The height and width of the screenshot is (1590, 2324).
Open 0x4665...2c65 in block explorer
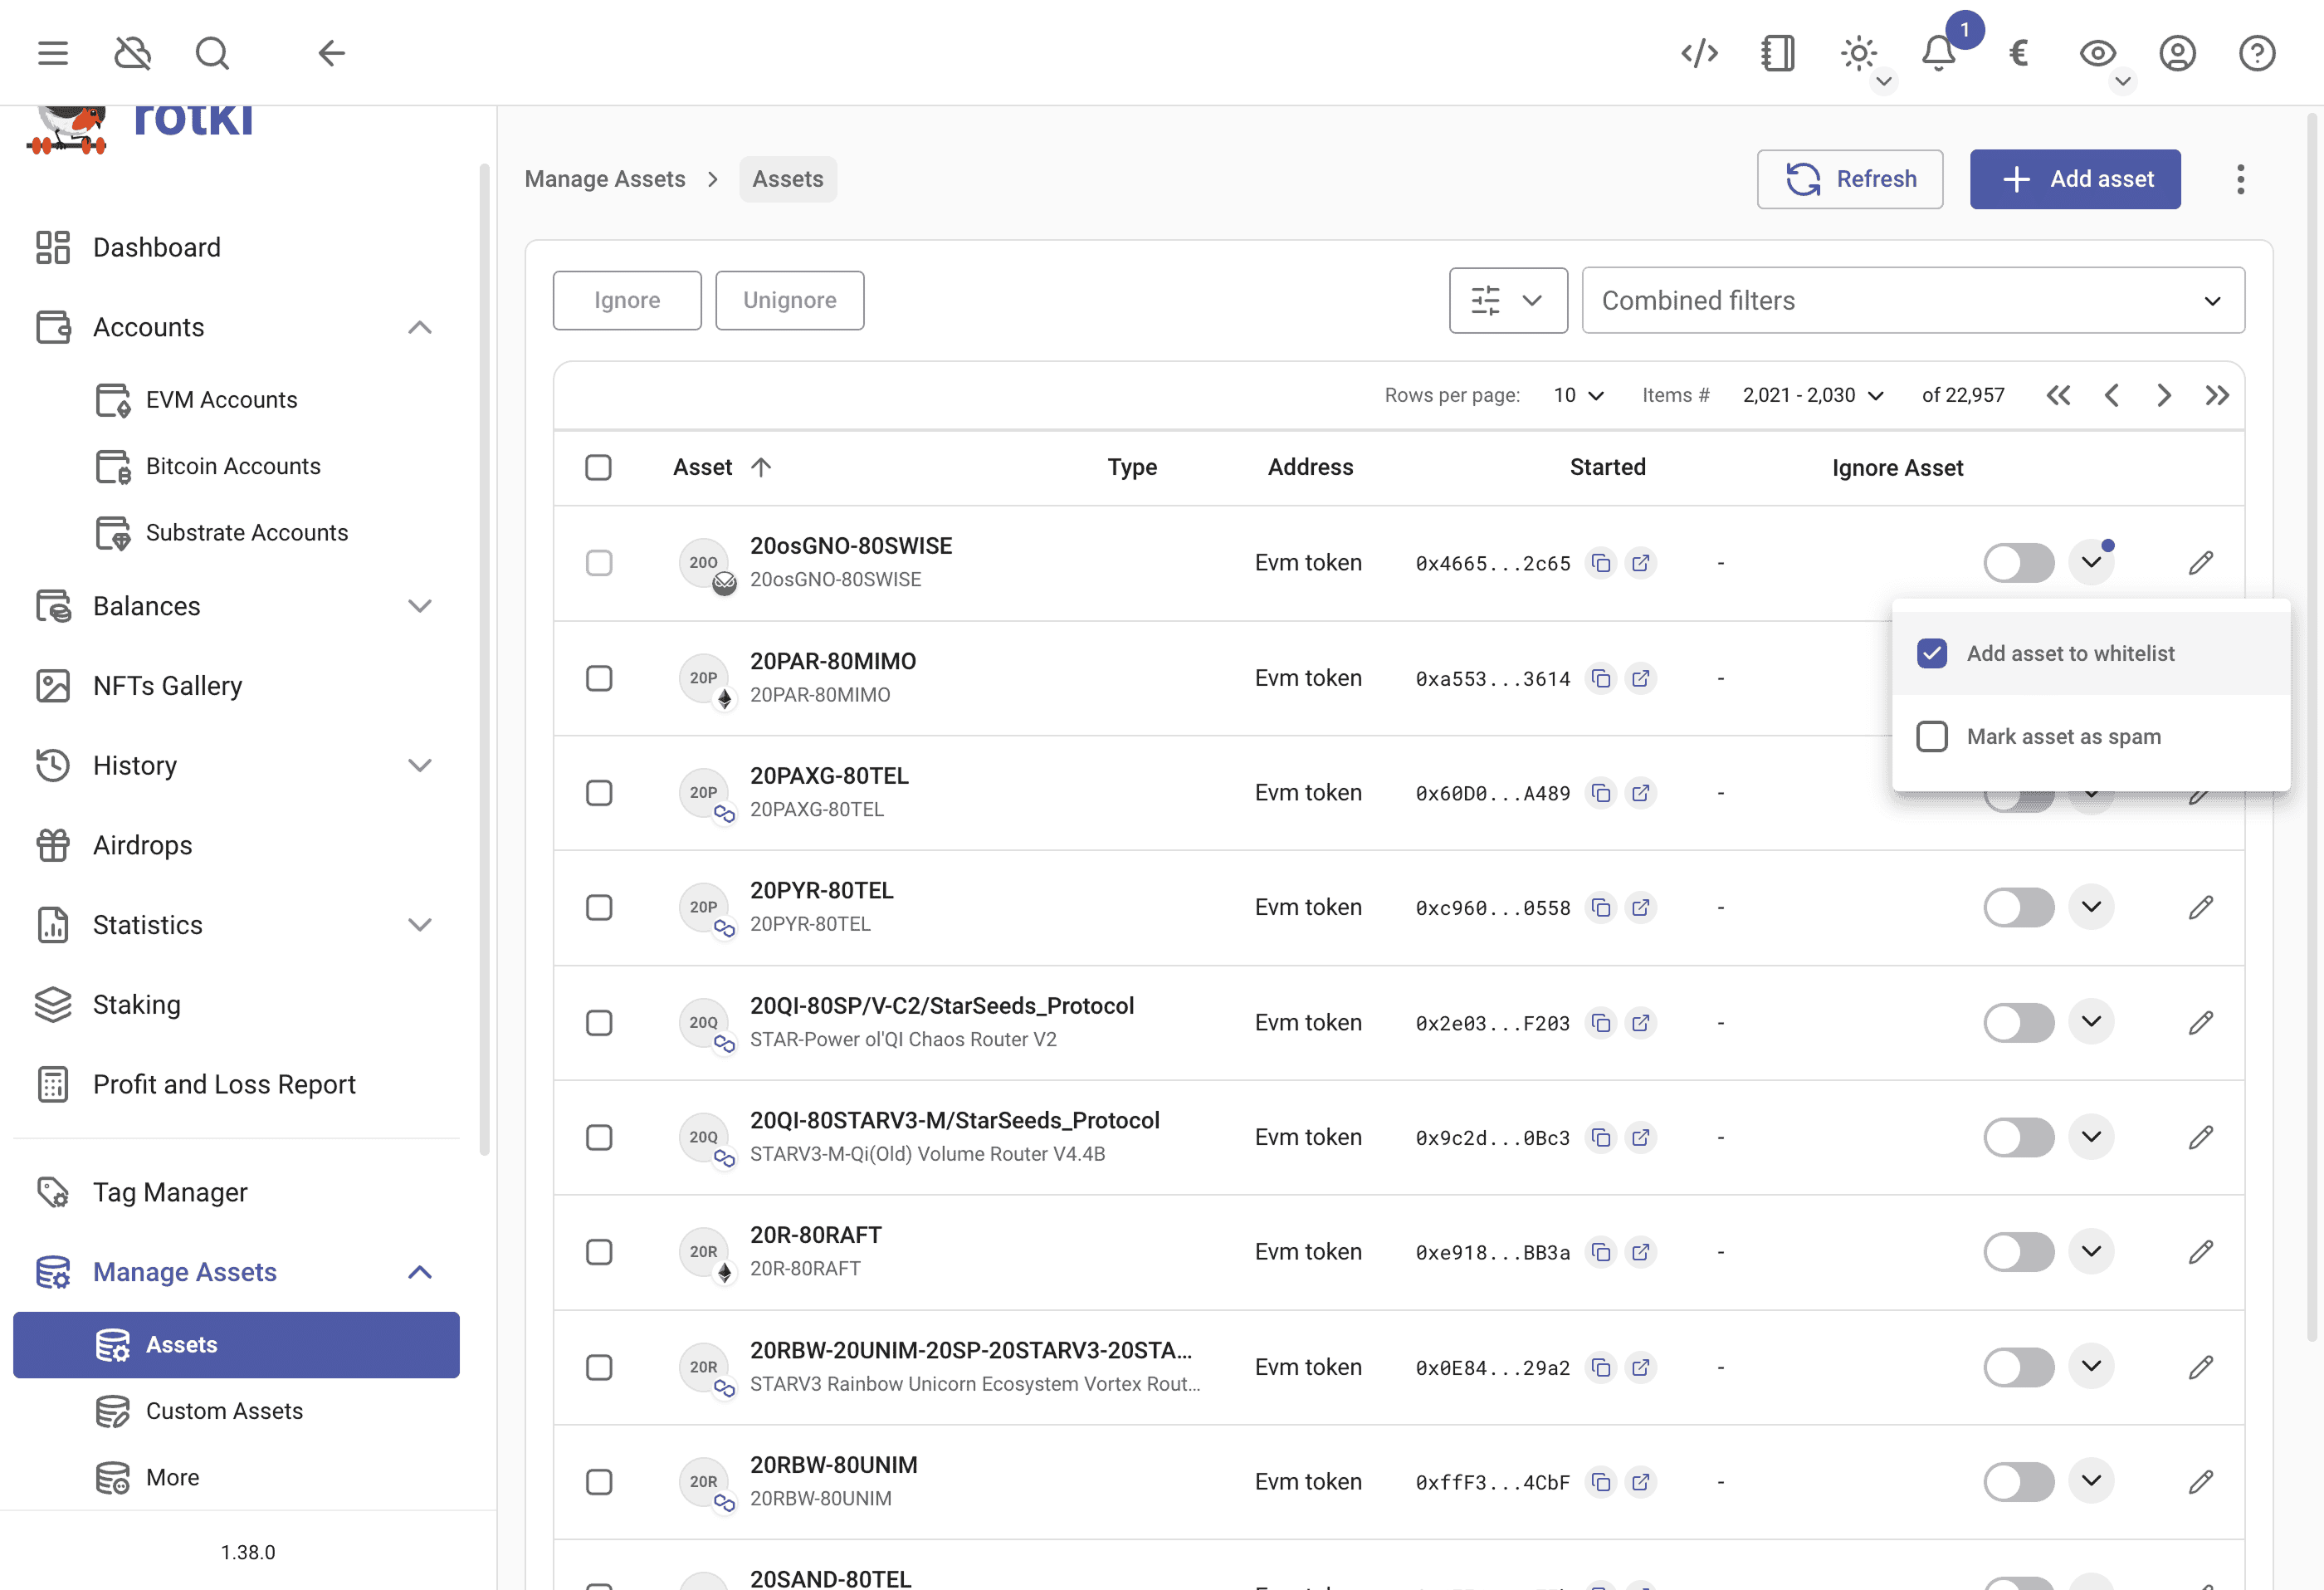click(1641, 564)
